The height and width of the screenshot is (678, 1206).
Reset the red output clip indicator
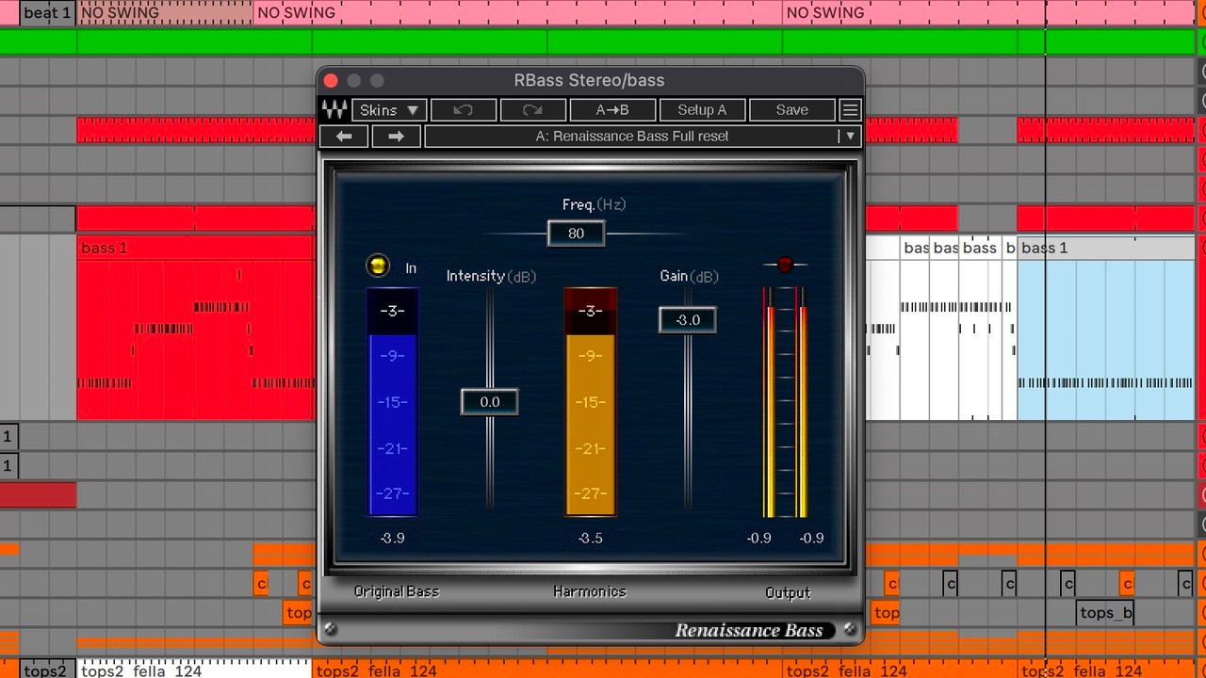point(786,266)
